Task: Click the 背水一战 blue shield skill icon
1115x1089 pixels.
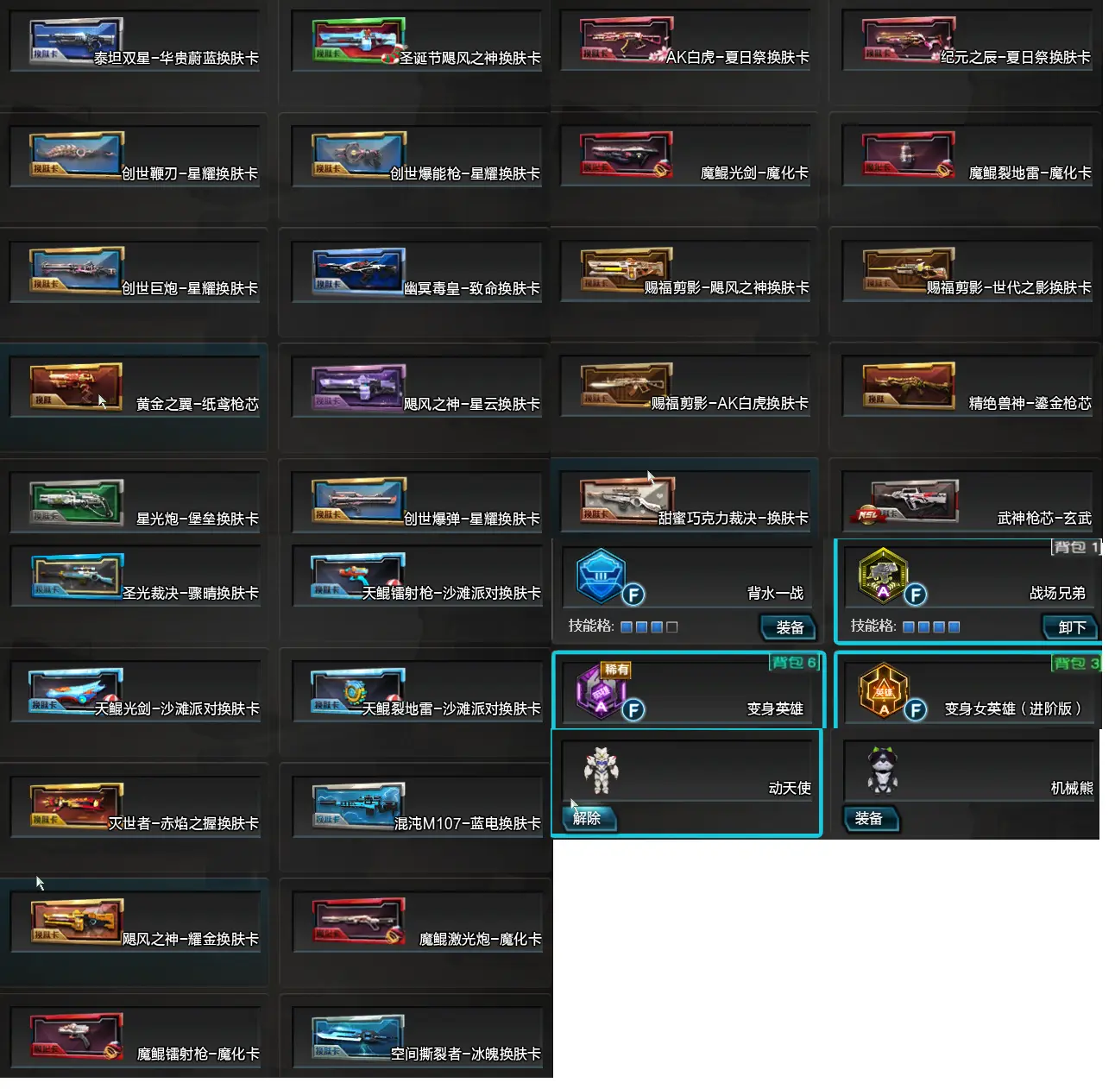Action: (600, 576)
